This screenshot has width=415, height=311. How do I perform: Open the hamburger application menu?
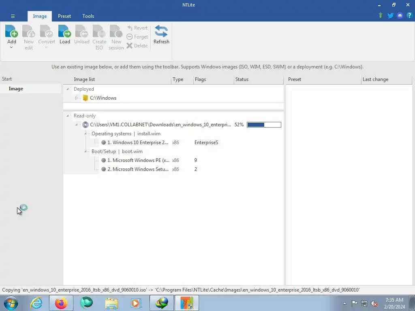(13, 16)
